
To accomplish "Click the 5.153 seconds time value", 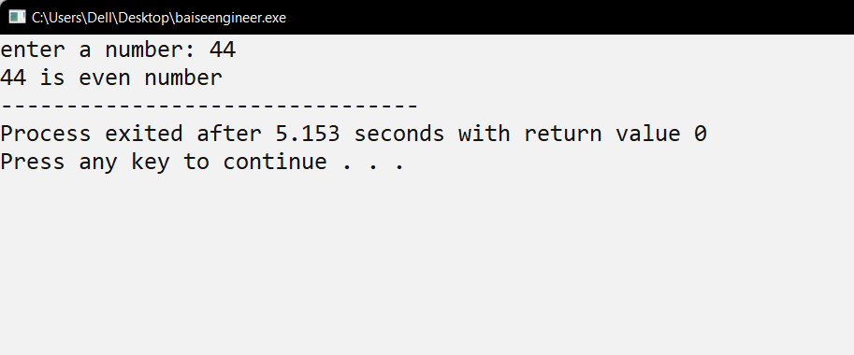I will [x=308, y=134].
